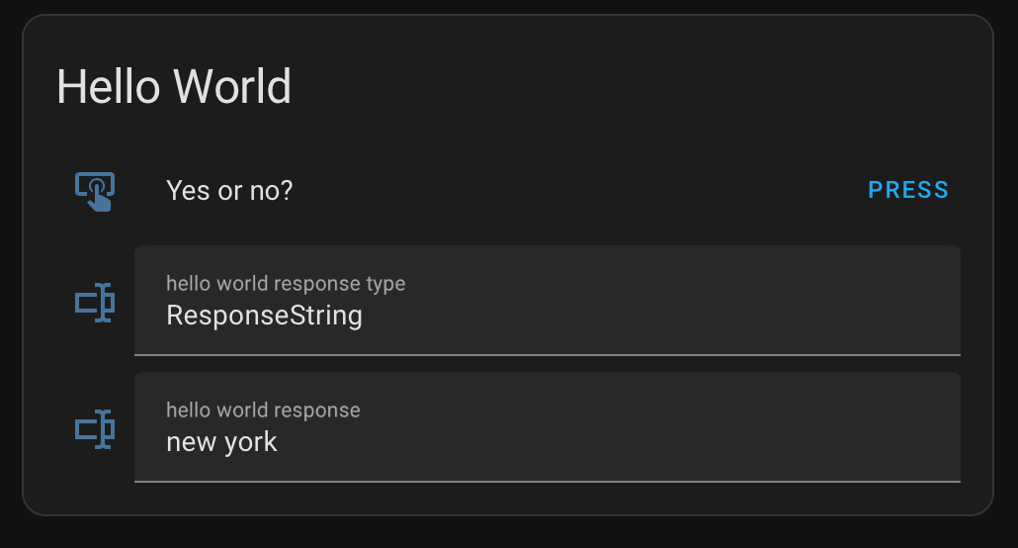Image resolution: width=1018 pixels, height=548 pixels.
Task: Click on the new york text value
Action: [221, 442]
